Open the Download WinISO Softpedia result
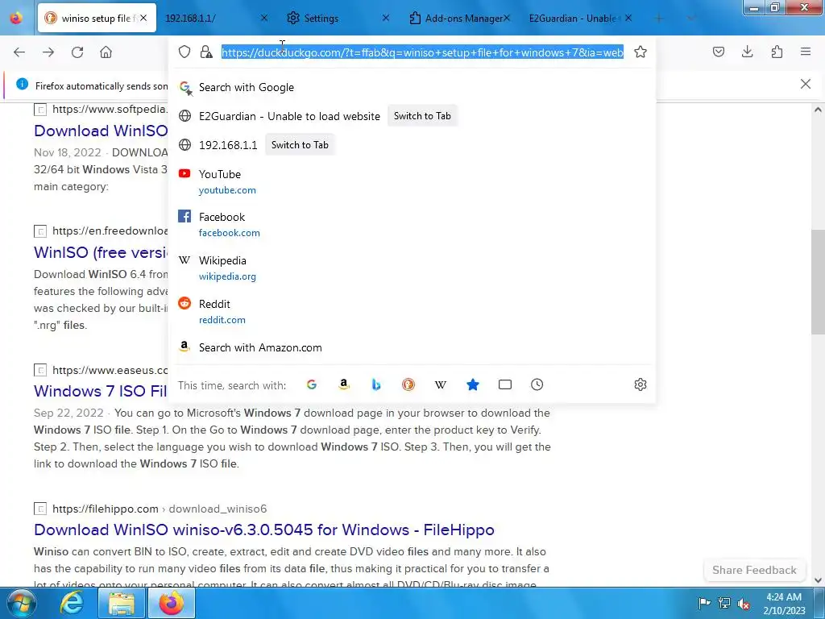 101,131
